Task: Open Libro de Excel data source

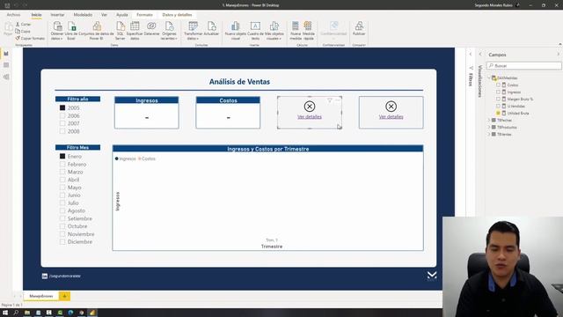Action: 71,26
